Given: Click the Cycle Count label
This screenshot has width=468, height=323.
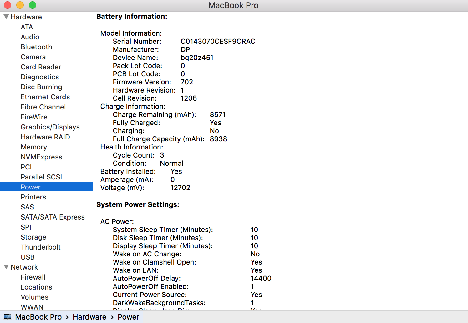Looking at the screenshot, I should coord(134,155).
